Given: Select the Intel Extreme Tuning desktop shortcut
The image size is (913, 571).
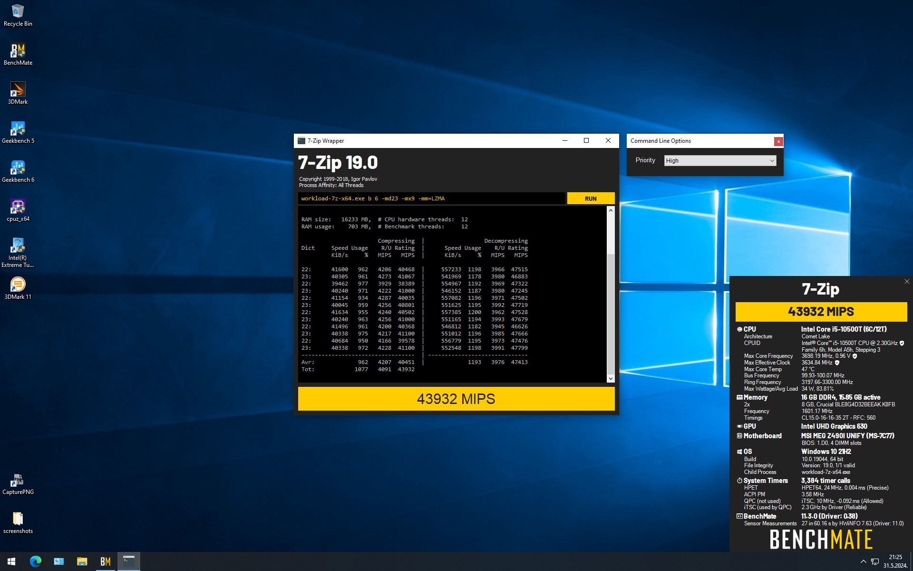Looking at the screenshot, I should coord(18,253).
